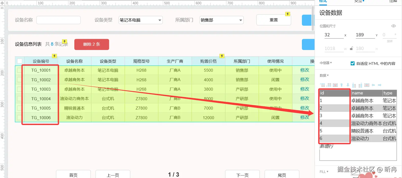Check the checkbox for row TG_10006
Image resolution: width=402 pixels, height=178 pixels.
[19, 117]
